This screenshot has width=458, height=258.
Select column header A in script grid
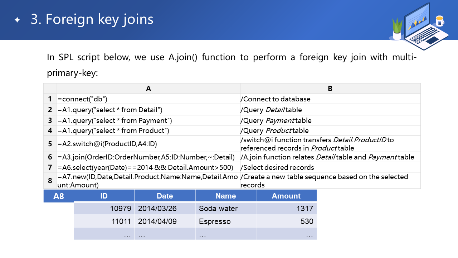point(148,89)
